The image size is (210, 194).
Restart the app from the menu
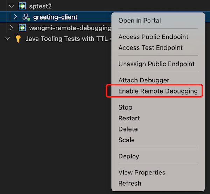129,118
